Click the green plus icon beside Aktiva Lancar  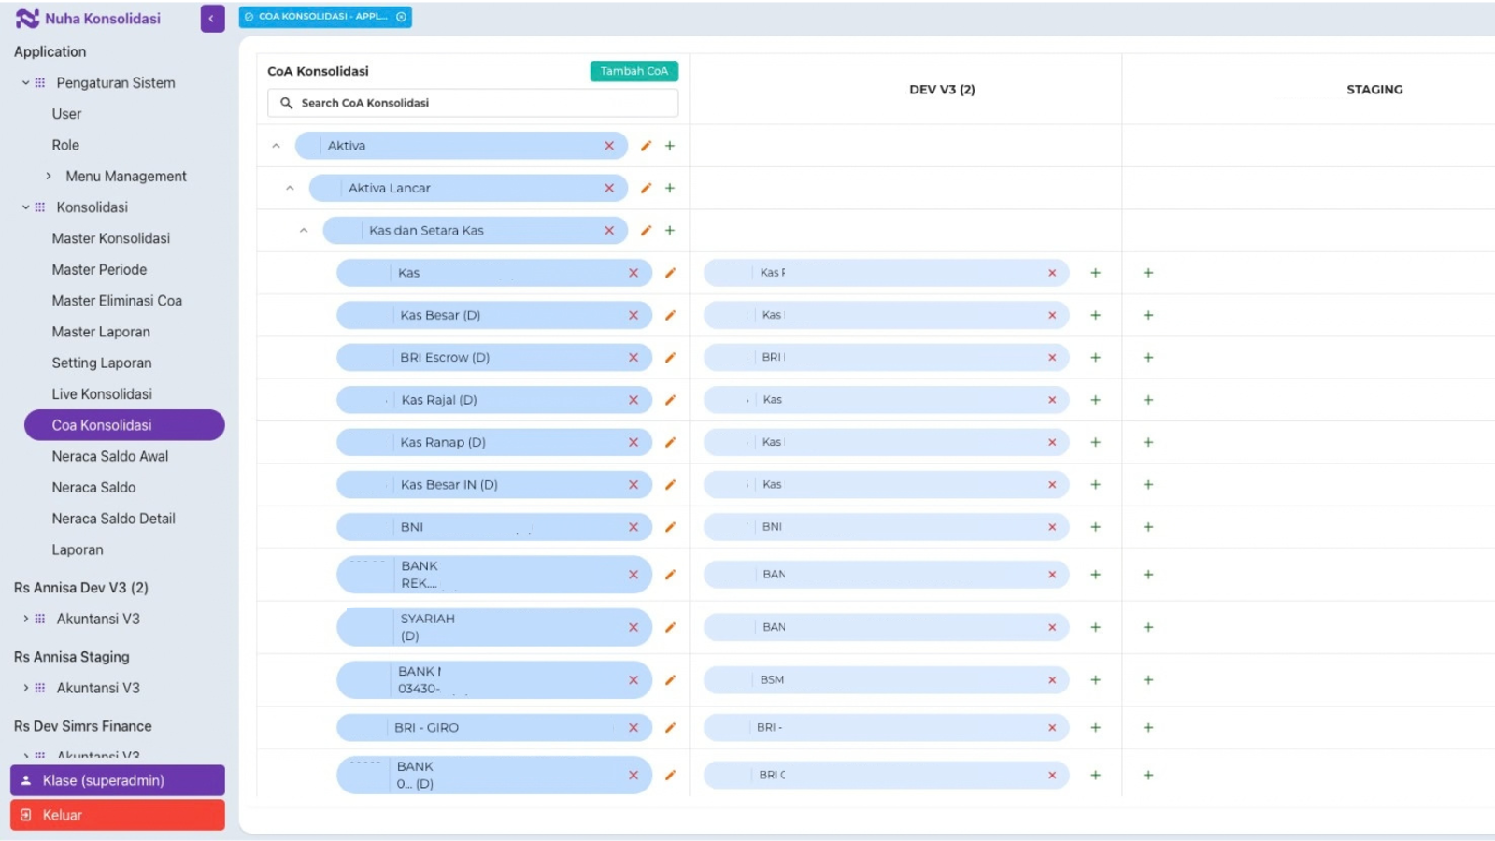click(x=670, y=188)
